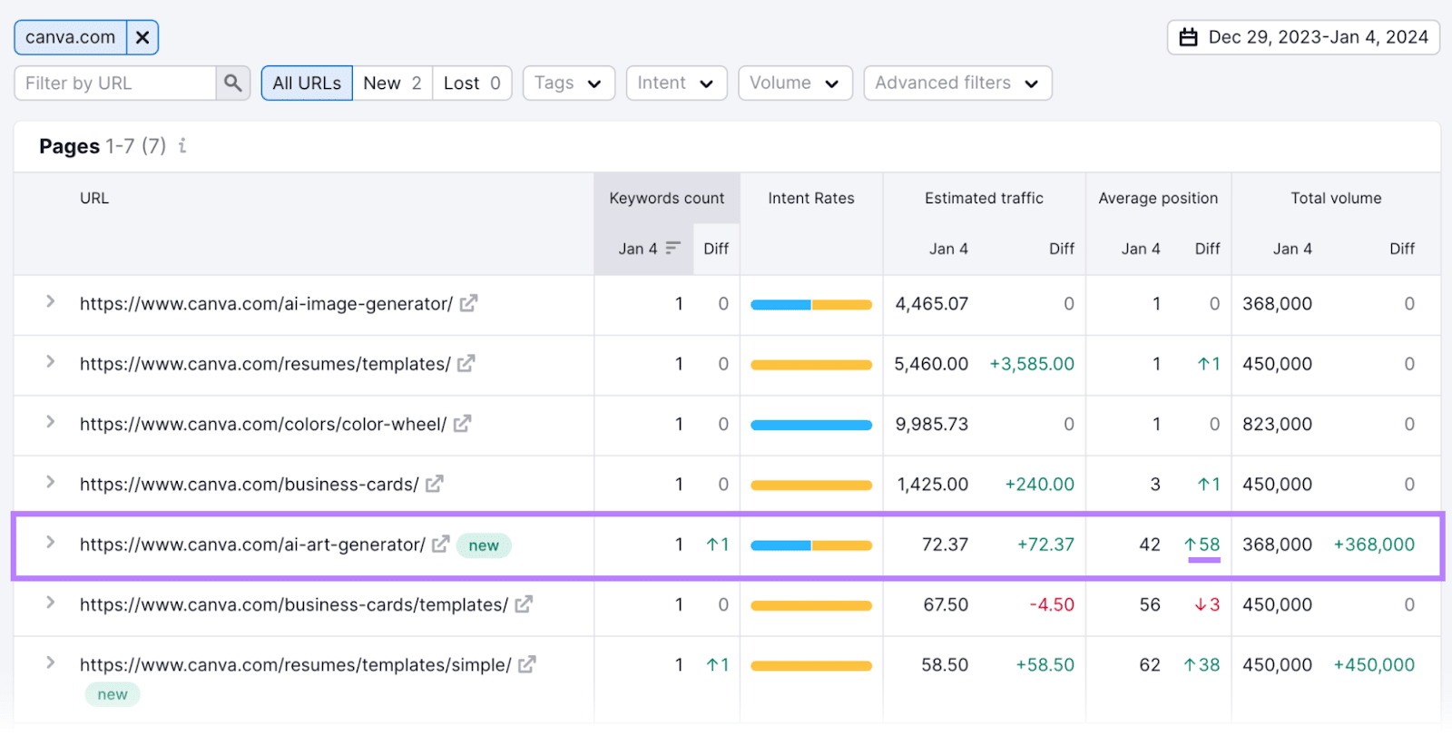Open ai-art-generator external link icon
Screen dimensions: 1452x736
[441, 544]
